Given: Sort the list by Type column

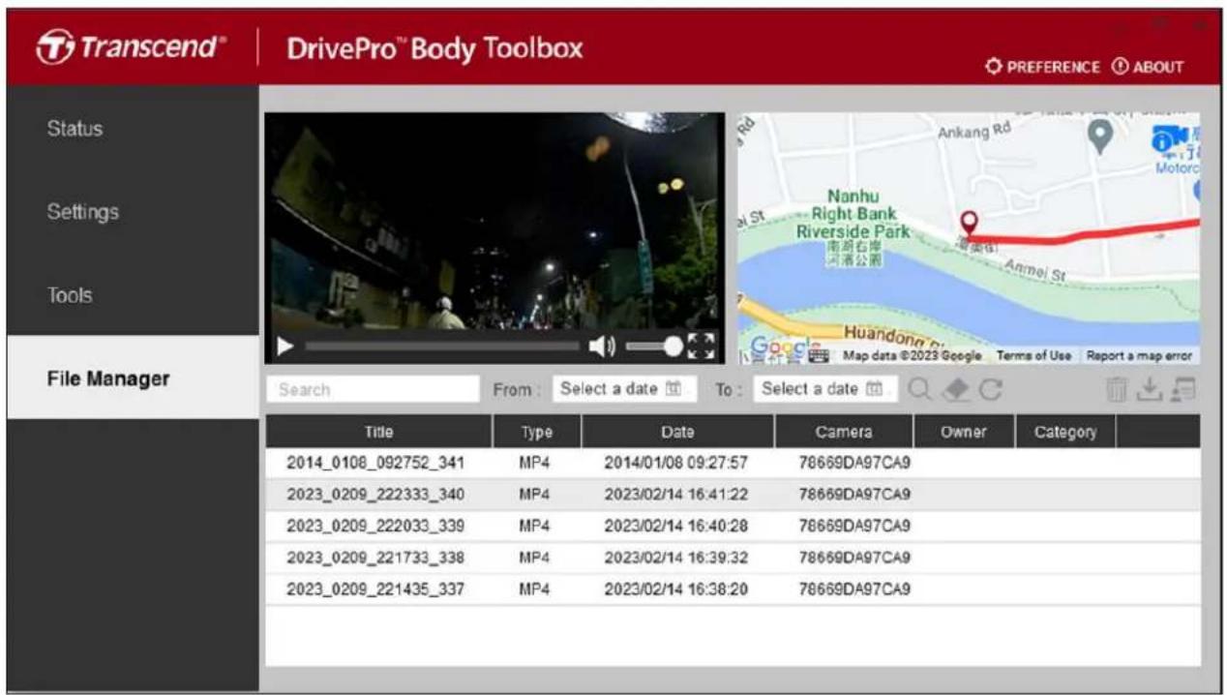Looking at the screenshot, I should [x=537, y=432].
